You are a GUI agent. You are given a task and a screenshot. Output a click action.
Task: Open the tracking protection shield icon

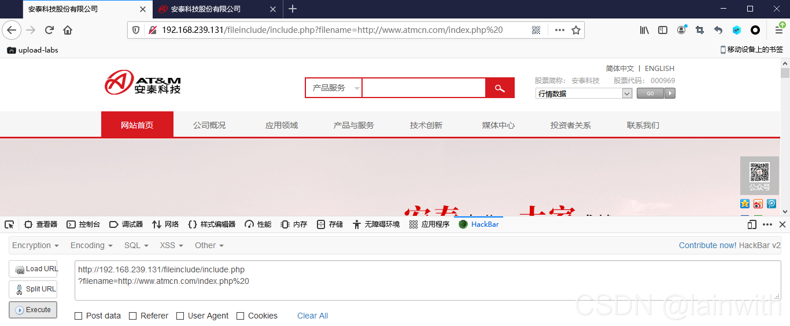click(x=136, y=30)
